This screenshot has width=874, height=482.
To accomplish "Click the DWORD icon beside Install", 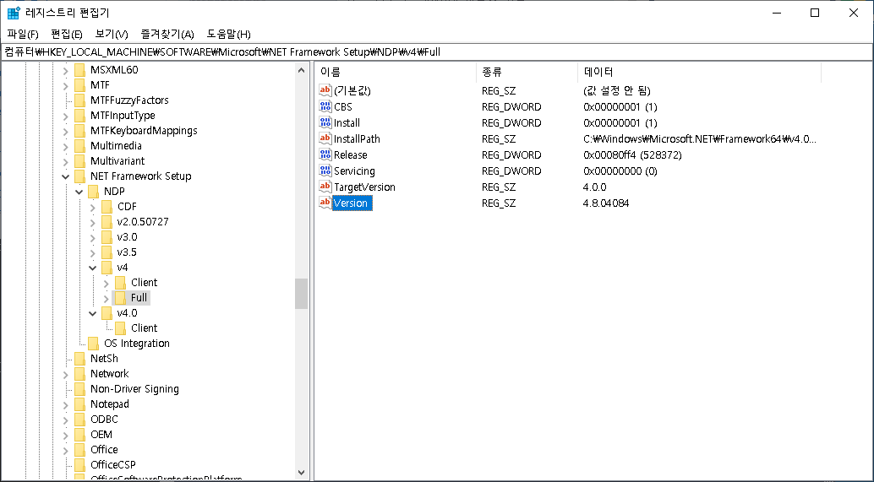I will [x=325, y=122].
